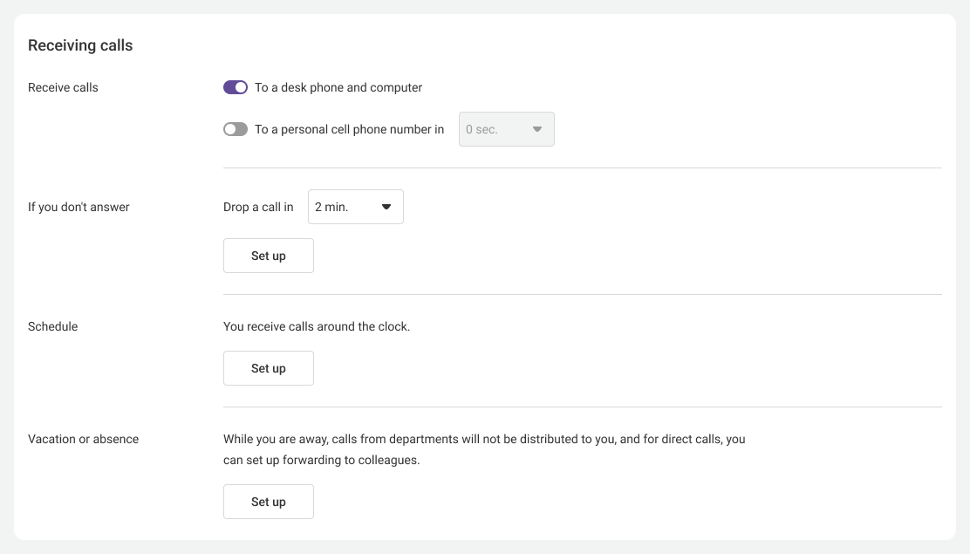Select the 'Receive calls' row label

[x=63, y=87]
